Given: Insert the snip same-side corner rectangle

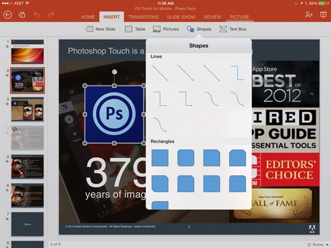Looking at the screenshot, I should click(x=237, y=158).
